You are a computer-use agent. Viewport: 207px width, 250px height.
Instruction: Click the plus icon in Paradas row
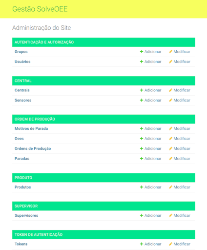tap(142, 159)
